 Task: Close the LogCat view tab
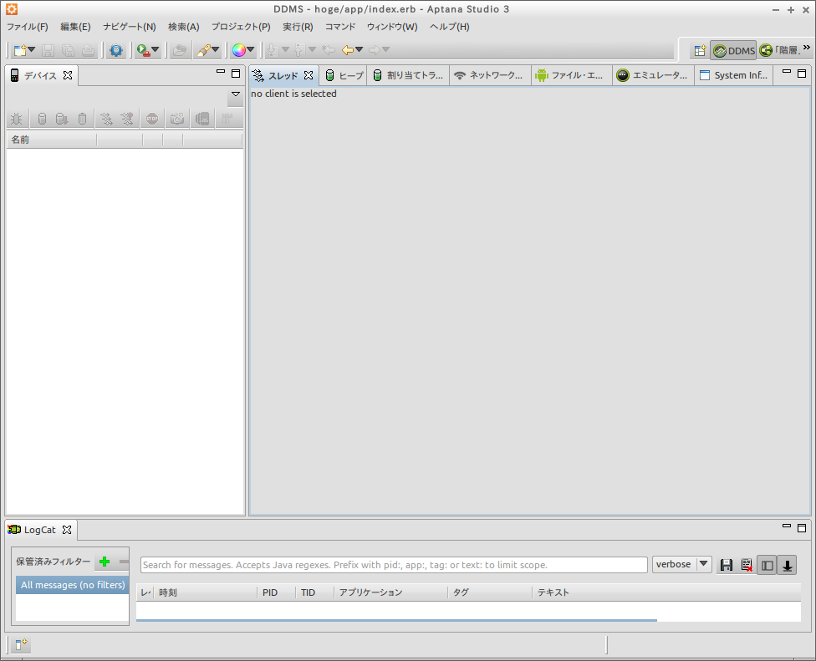click(x=67, y=530)
